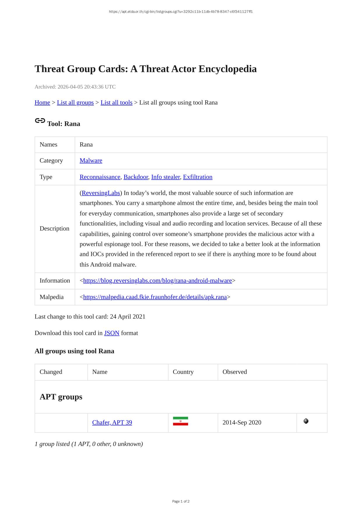This screenshot has width=362, height=513.
Task: Open the Home breadcrumb link
Action: tap(42, 103)
